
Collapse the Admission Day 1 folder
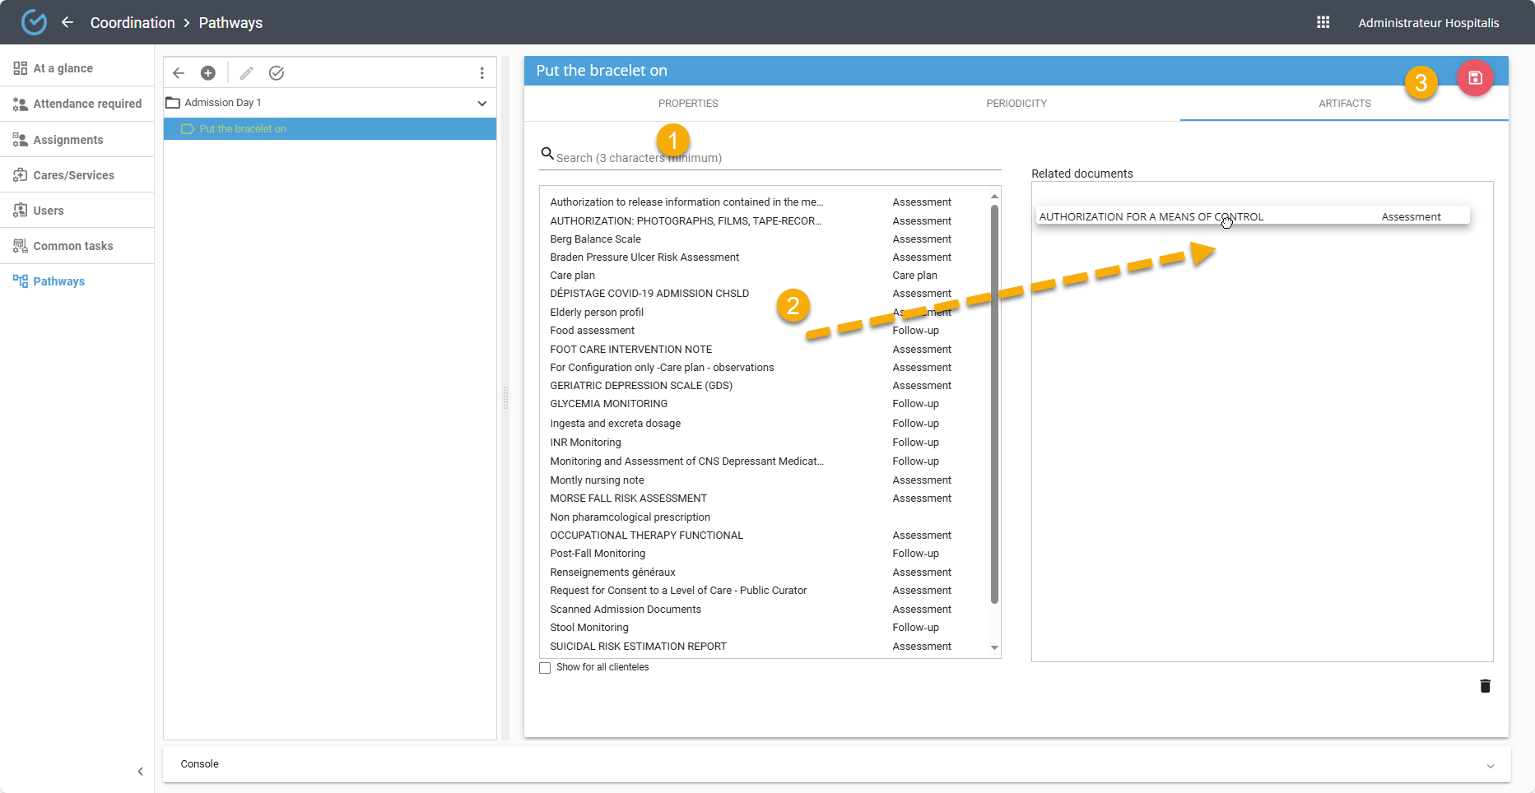[481, 103]
